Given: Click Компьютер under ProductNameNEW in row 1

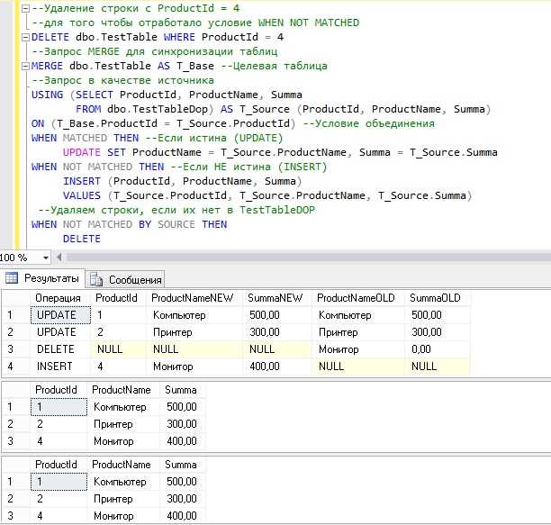Looking at the screenshot, I should pyautogui.click(x=194, y=315).
